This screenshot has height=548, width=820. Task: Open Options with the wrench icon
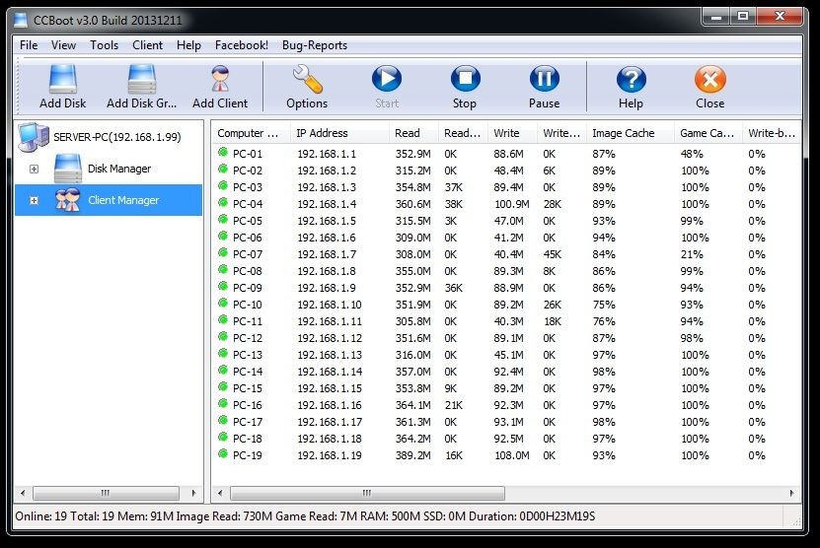(x=307, y=79)
